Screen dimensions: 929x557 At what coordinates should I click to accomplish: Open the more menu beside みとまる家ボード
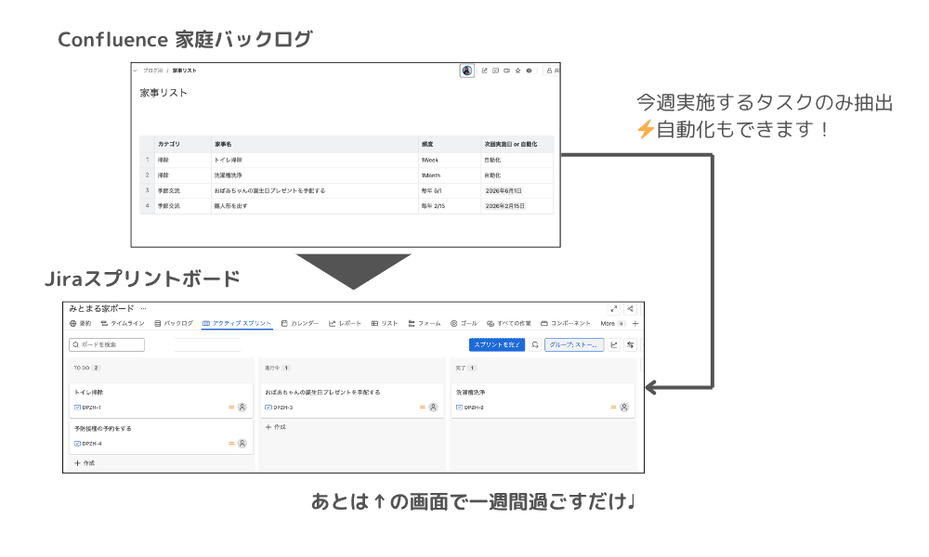pos(143,308)
